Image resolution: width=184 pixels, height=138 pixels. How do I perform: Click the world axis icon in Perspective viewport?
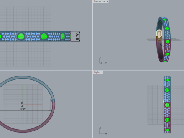click(103, 61)
